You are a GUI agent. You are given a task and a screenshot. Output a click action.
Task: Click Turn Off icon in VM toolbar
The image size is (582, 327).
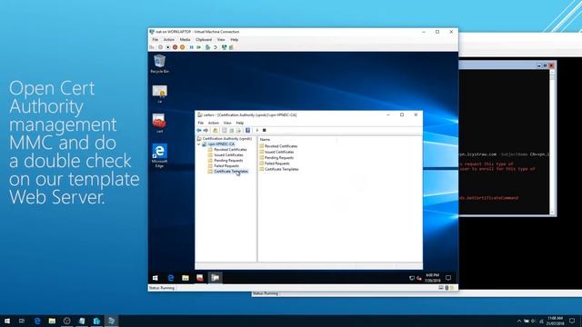coord(168,47)
